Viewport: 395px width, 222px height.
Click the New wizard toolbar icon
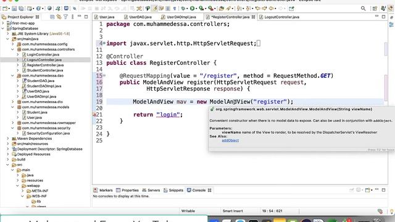click(5, 9)
